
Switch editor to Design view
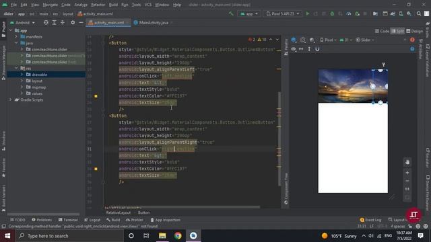(x=415, y=31)
